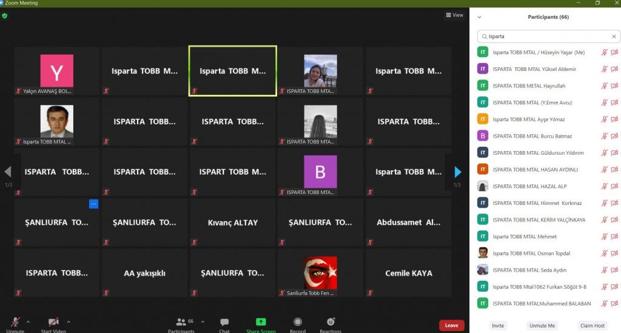Show encryption info via green shield icon
Screen dimensions: 621x333
[5, 16]
